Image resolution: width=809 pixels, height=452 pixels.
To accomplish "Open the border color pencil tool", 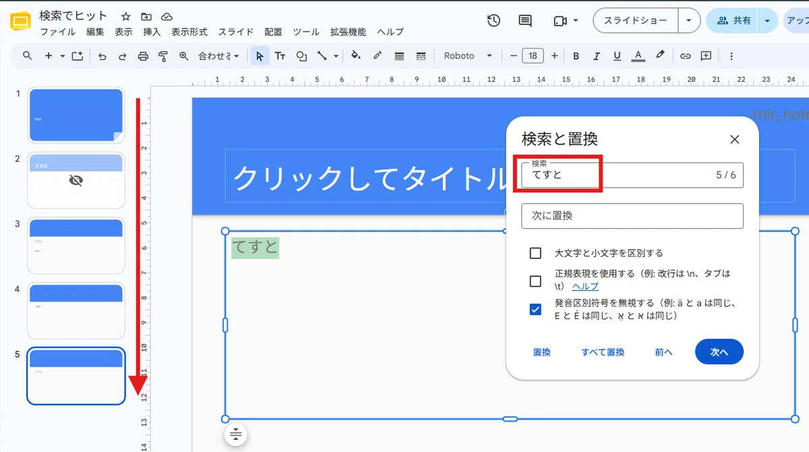I will coord(378,56).
